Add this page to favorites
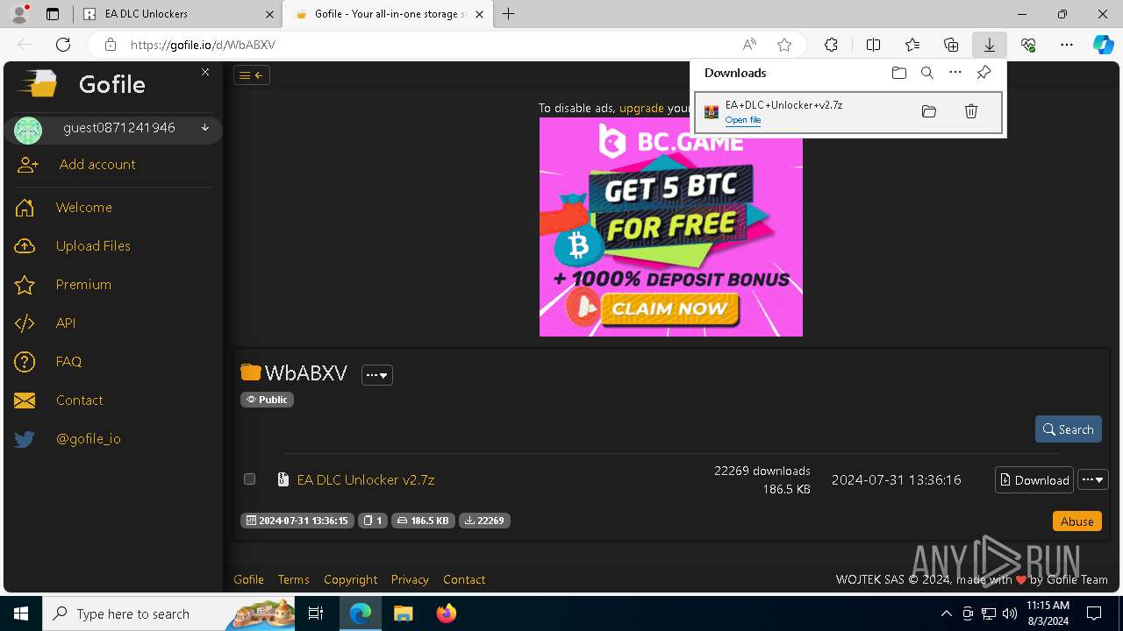 (x=784, y=45)
